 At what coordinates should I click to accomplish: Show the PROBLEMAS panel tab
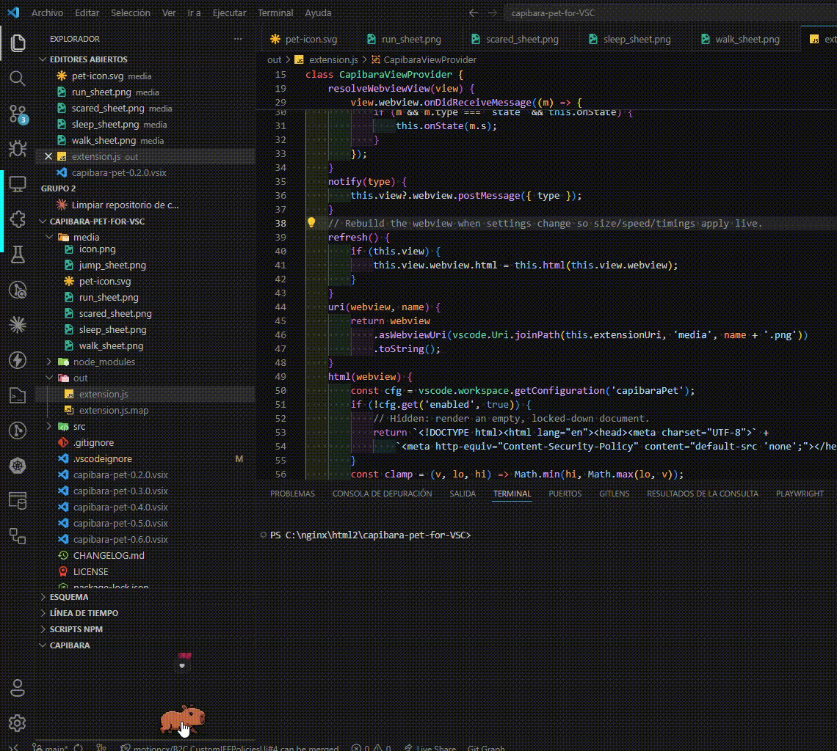tap(292, 494)
